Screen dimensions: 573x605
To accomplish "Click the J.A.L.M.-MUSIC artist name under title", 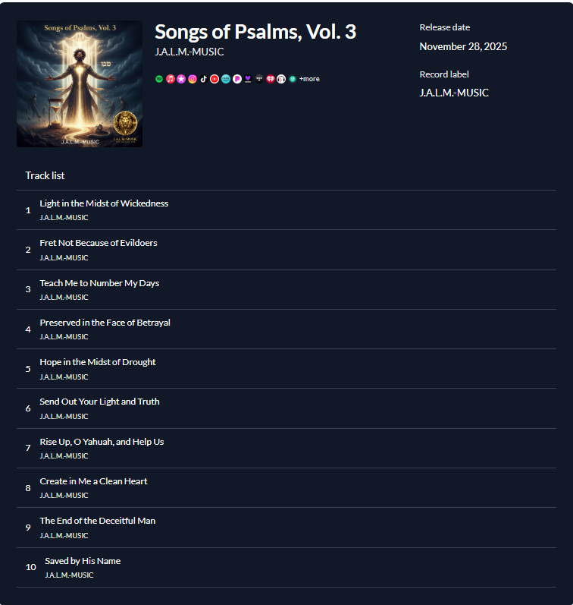I will [x=189, y=52].
